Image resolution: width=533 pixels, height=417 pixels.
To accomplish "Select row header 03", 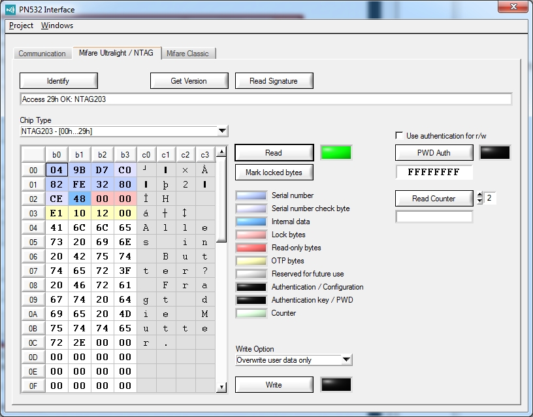I will click(x=33, y=213).
